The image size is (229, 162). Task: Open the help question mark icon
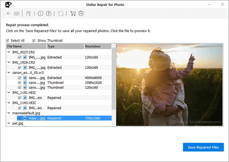coord(48,13)
